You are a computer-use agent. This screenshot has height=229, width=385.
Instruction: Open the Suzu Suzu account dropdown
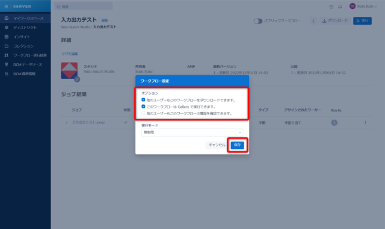click(363, 6)
